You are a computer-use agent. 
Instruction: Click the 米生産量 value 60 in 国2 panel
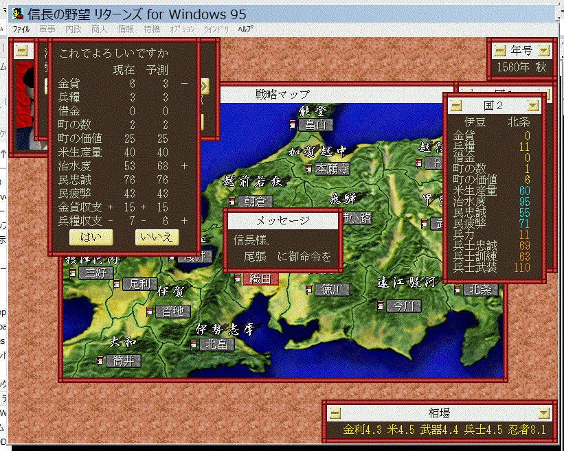point(525,191)
